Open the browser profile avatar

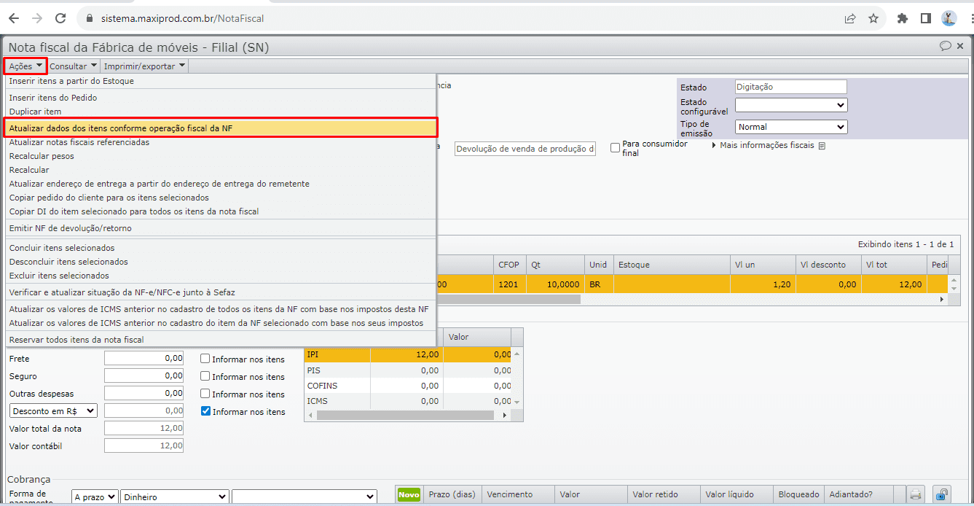point(949,18)
